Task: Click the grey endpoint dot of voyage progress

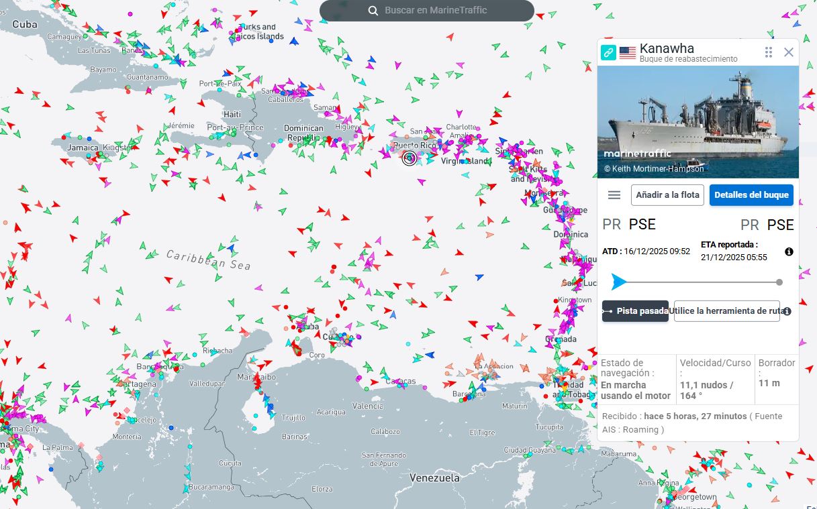Action: (x=779, y=282)
